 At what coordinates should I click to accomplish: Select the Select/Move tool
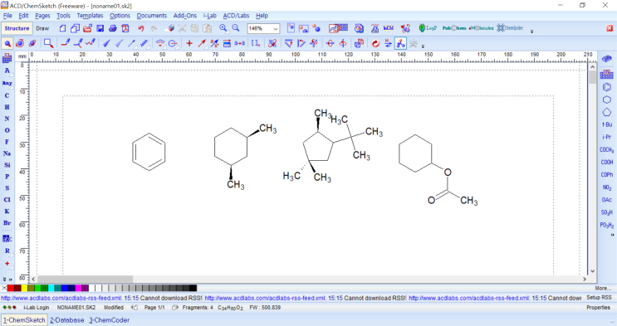[x=7, y=43]
